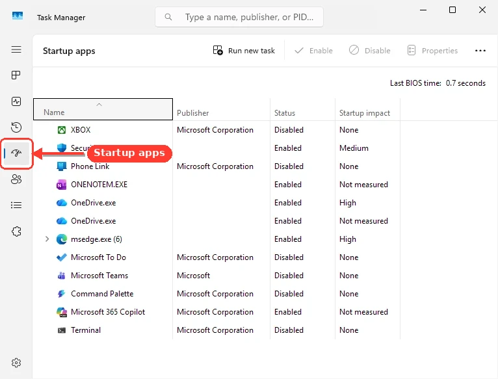
Task: Click the msedge.exe Edge icon
Action: pos(62,239)
